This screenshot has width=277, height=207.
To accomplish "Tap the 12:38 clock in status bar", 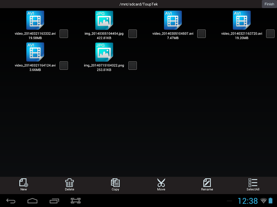I will tap(248, 201).
